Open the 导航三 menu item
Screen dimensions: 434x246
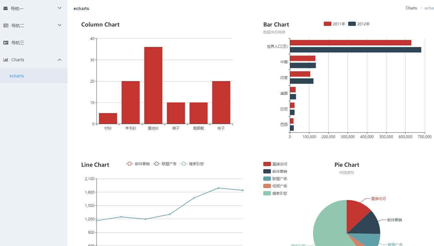17,43
